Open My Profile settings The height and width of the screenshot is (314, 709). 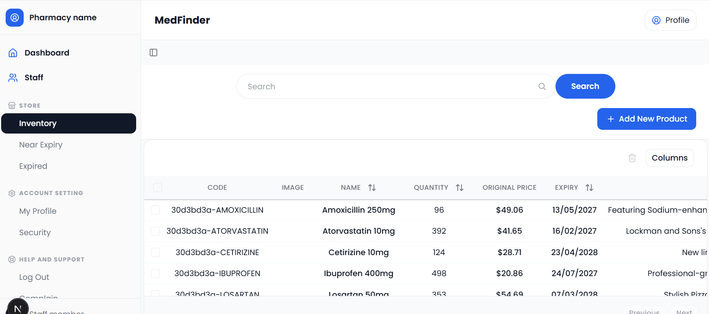tap(38, 211)
